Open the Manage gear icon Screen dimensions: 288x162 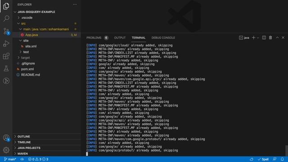(6, 150)
